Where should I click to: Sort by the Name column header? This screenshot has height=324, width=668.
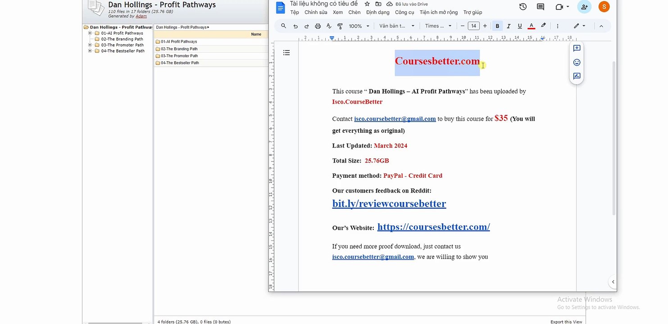[256, 34]
